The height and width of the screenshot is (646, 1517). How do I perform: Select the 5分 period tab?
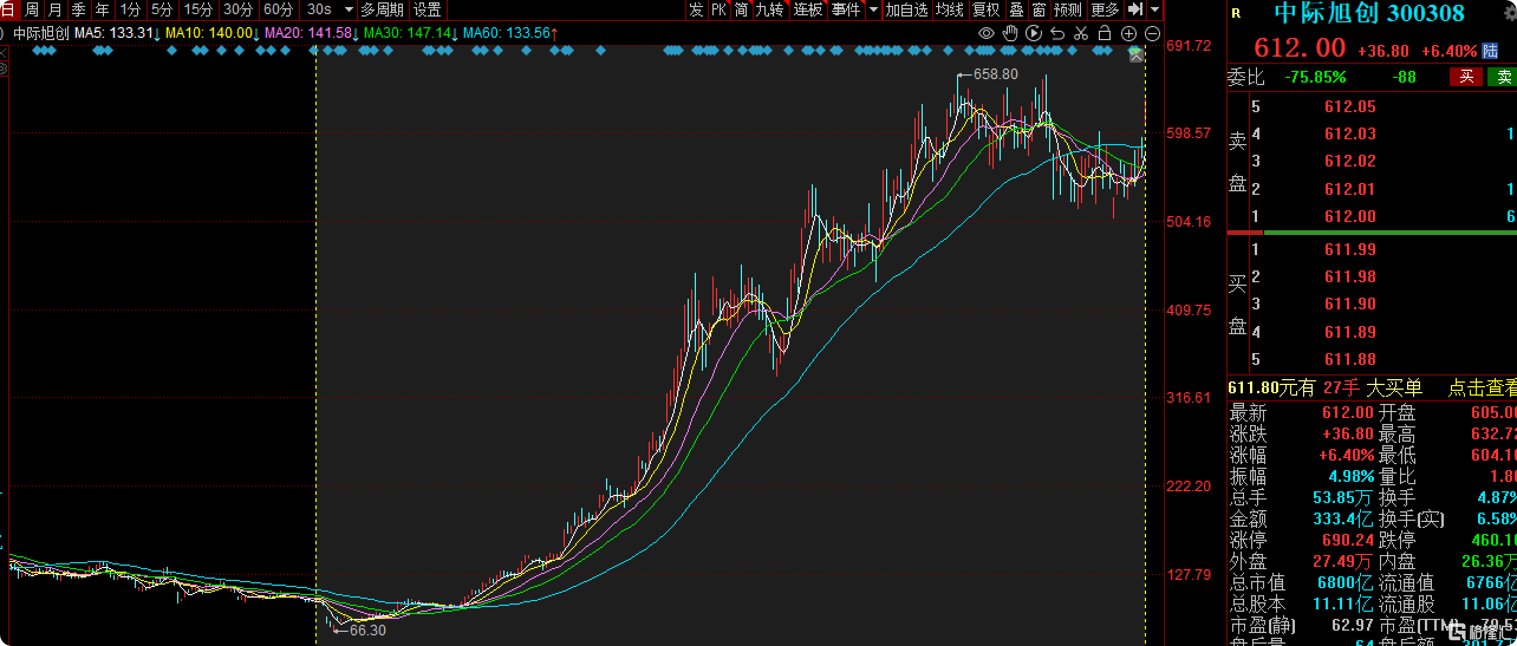click(x=161, y=9)
